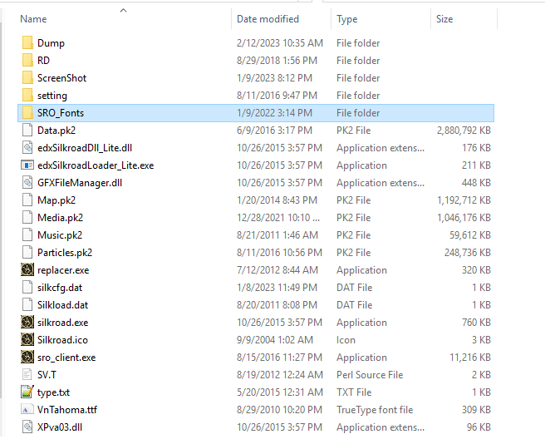Click the XPva03.dll gear icon
The image size is (545, 444).
(x=27, y=427)
